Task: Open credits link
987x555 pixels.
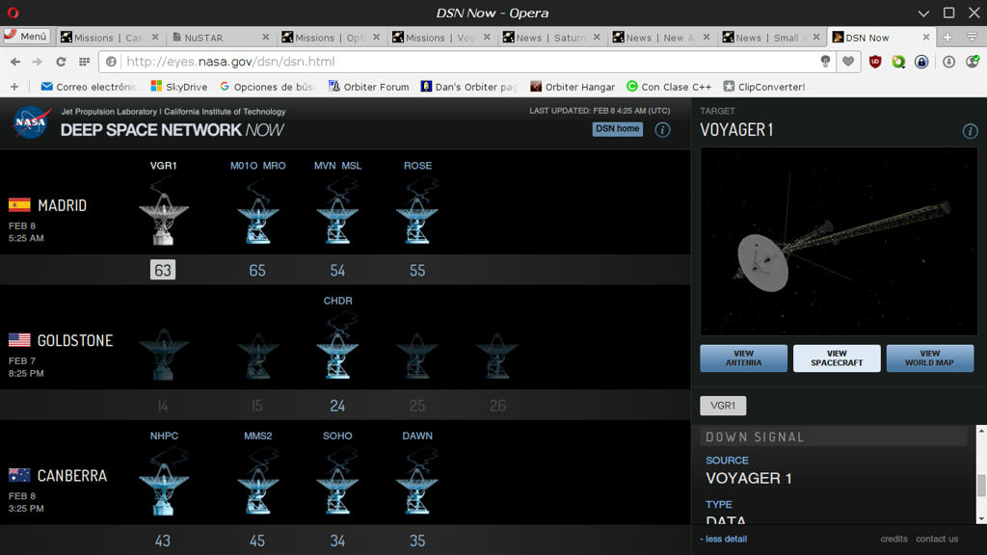Action: [894, 539]
